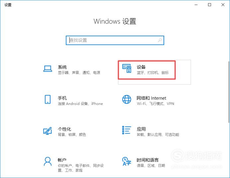Click the 背景、锁屏、颜色 description
The width and height of the screenshot is (230, 178).
(72, 134)
